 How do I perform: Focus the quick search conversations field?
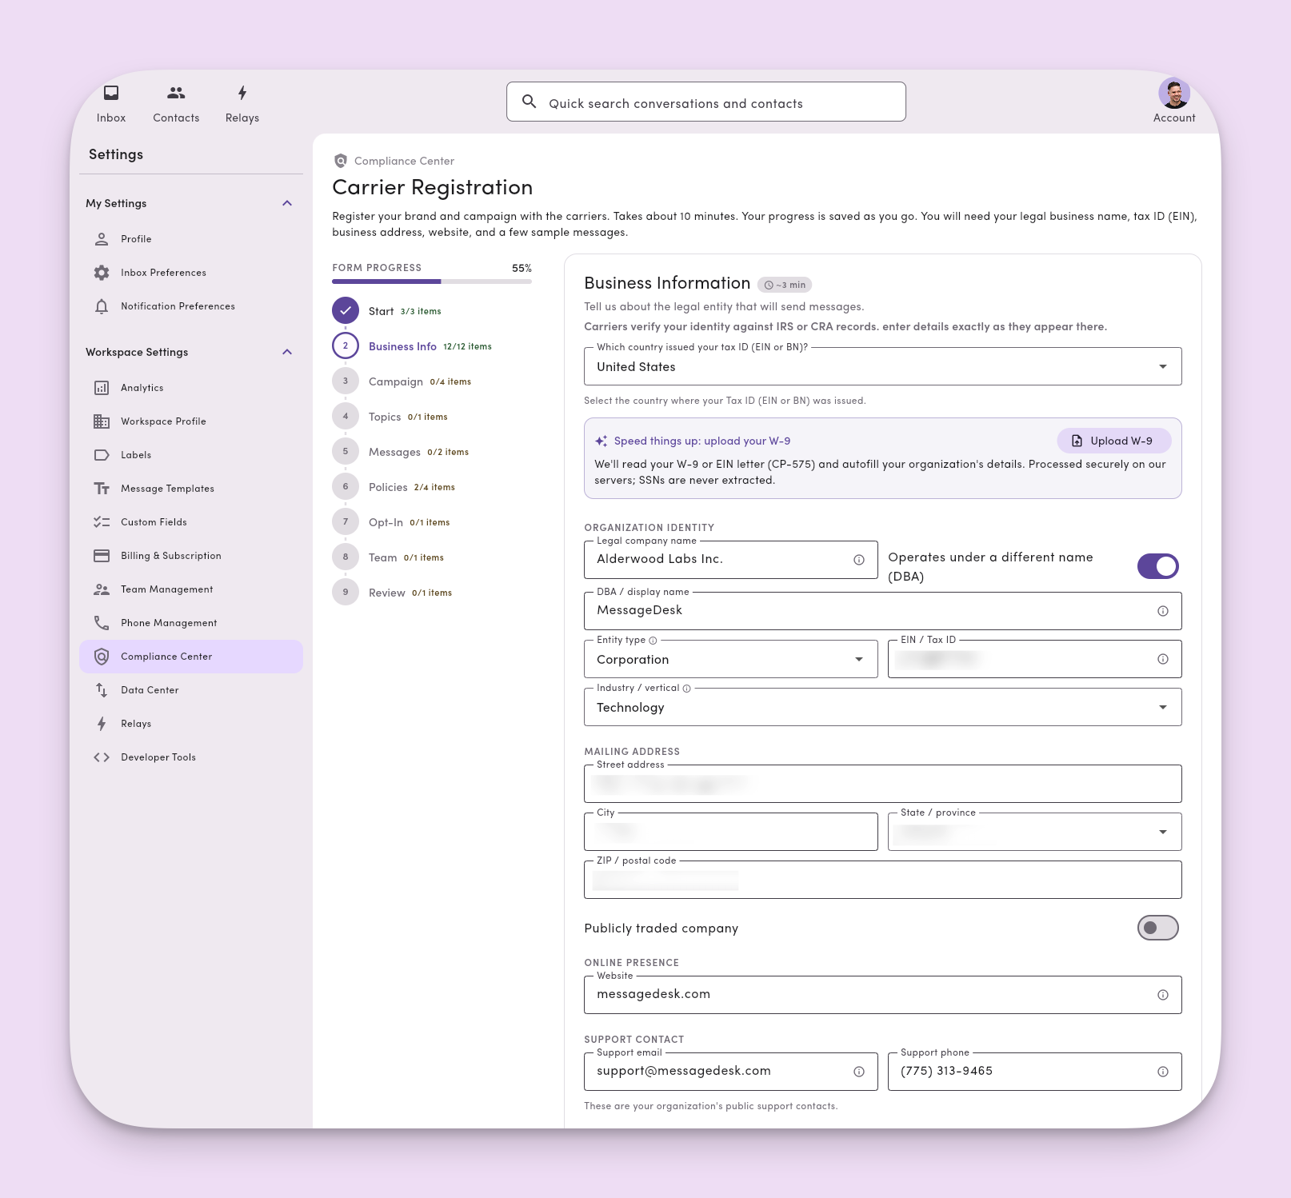[706, 102]
